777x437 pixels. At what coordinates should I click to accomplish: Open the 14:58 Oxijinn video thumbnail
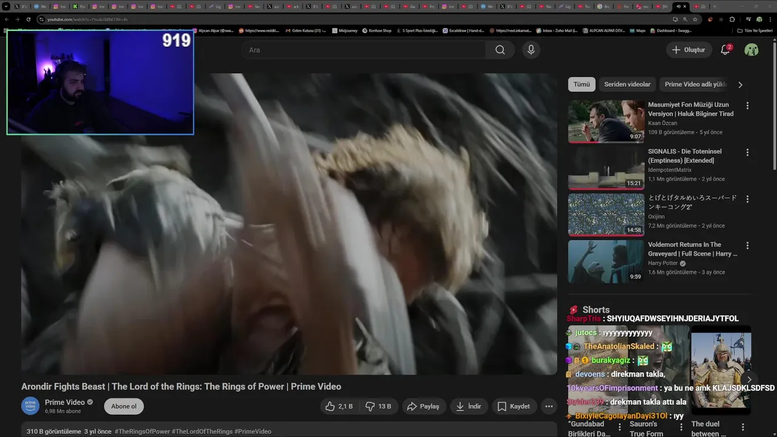tap(606, 215)
